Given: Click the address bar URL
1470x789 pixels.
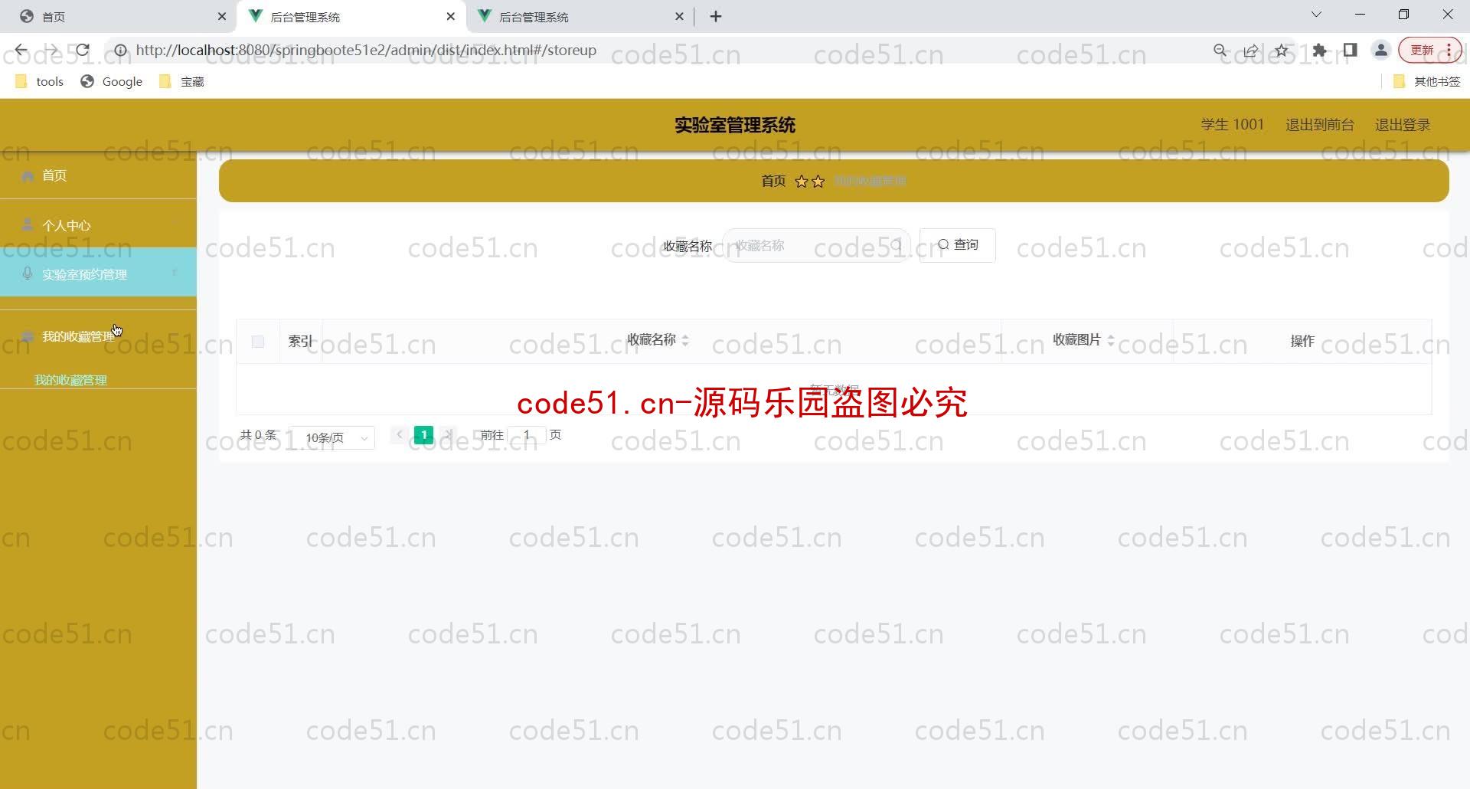Looking at the screenshot, I should point(366,51).
